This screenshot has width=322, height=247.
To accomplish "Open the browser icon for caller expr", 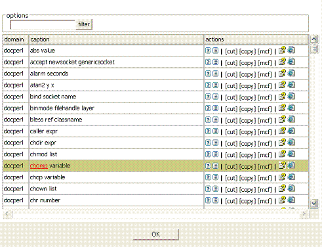I will (x=291, y=131).
